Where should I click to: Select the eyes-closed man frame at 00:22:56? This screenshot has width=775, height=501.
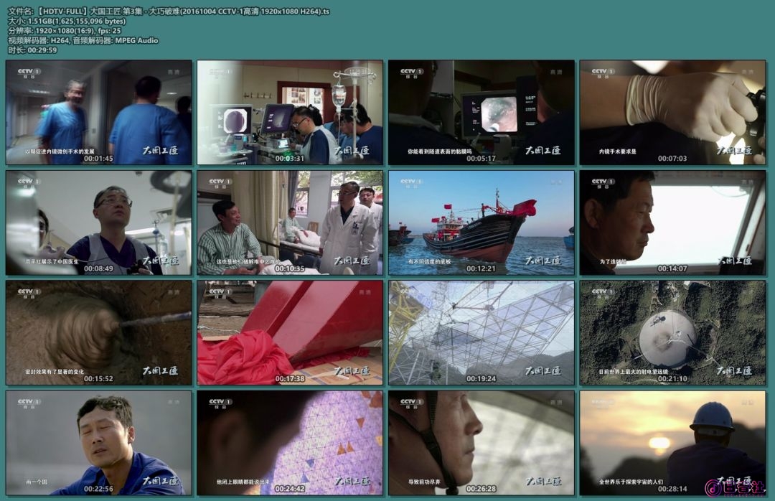pyautogui.click(x=99, y=443)
